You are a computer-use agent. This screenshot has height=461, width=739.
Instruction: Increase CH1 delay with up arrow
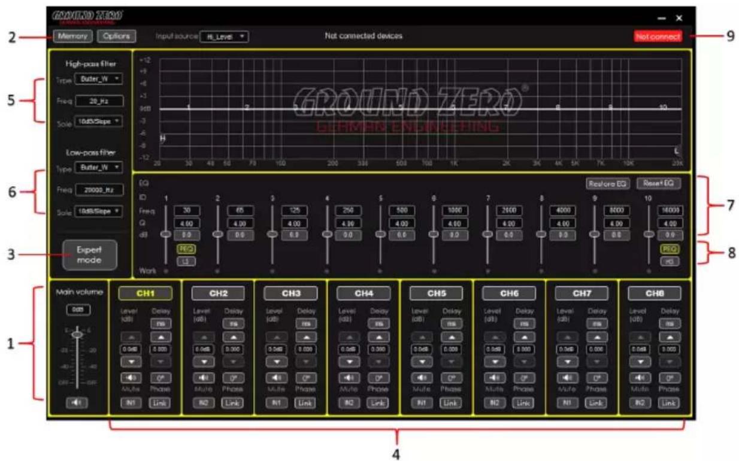159,338
